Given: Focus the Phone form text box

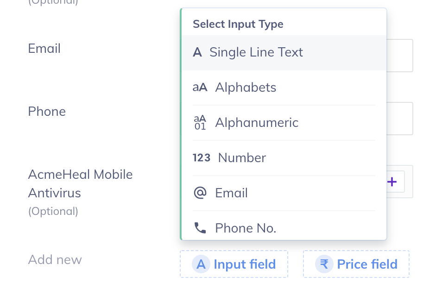Looking at the screenshot, I should 399,119.
